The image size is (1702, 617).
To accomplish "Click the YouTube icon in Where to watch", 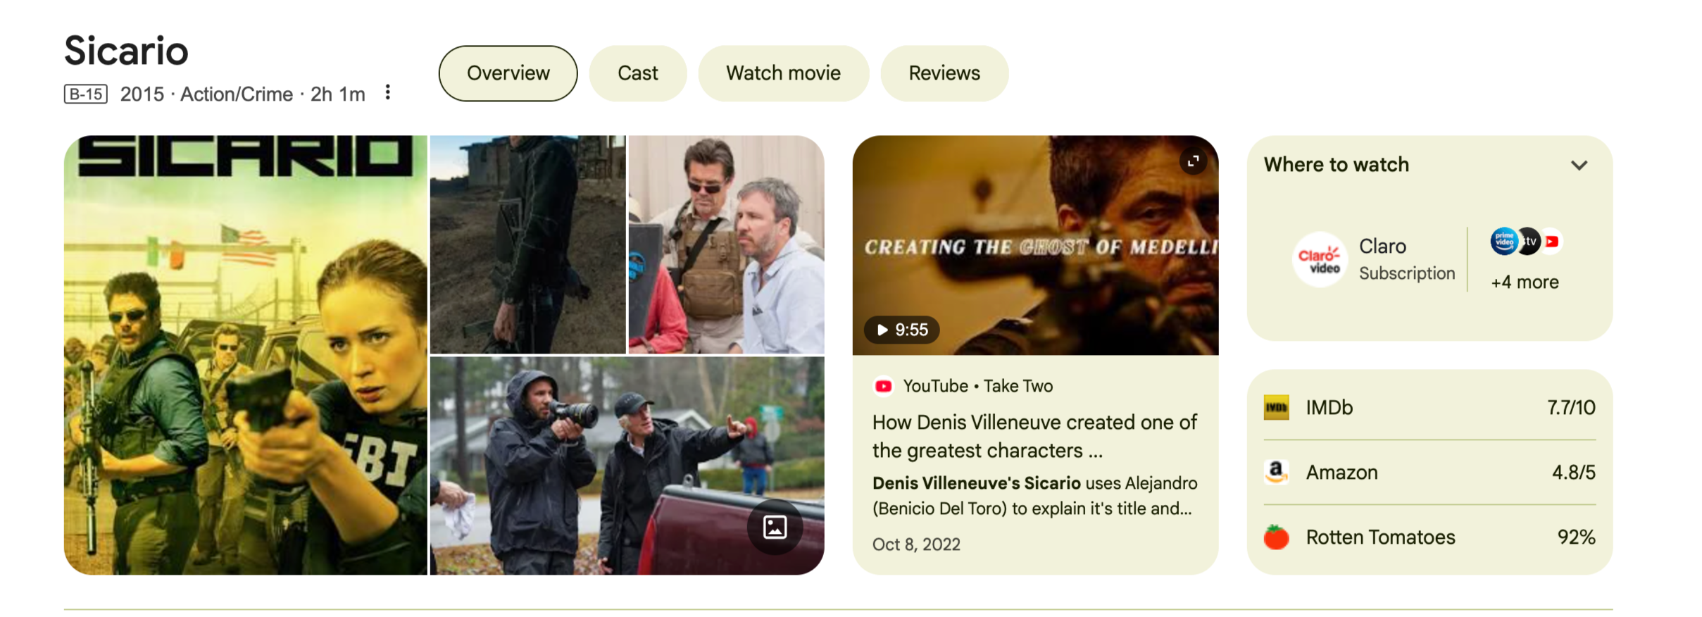I will [1551, 242].
